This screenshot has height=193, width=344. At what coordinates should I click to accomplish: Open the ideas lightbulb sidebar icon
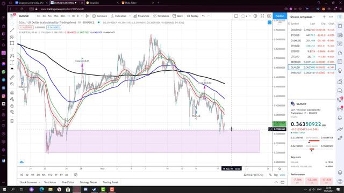(x=340, y=70)
